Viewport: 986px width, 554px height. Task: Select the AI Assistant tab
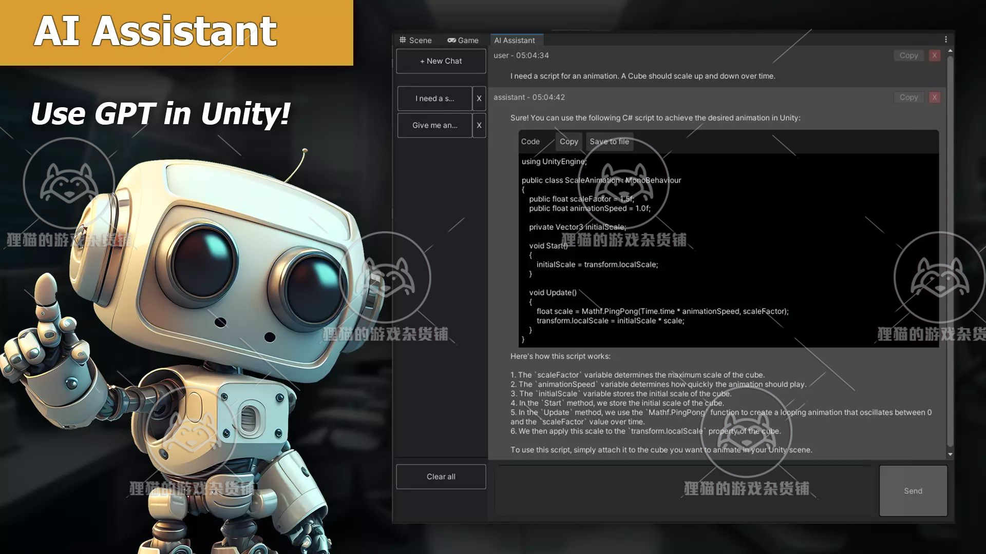tap(514, 40)
